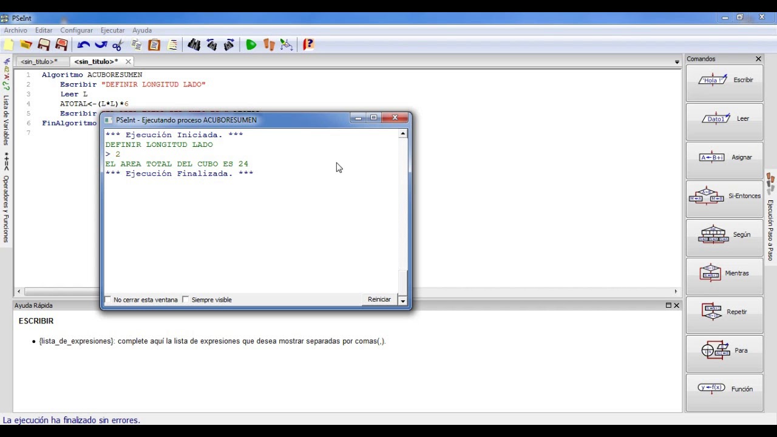Click the '*** Ejecución Finalizada. ***' output line
The height and width of the screenshot is (437, 777).
click(179, 174)
